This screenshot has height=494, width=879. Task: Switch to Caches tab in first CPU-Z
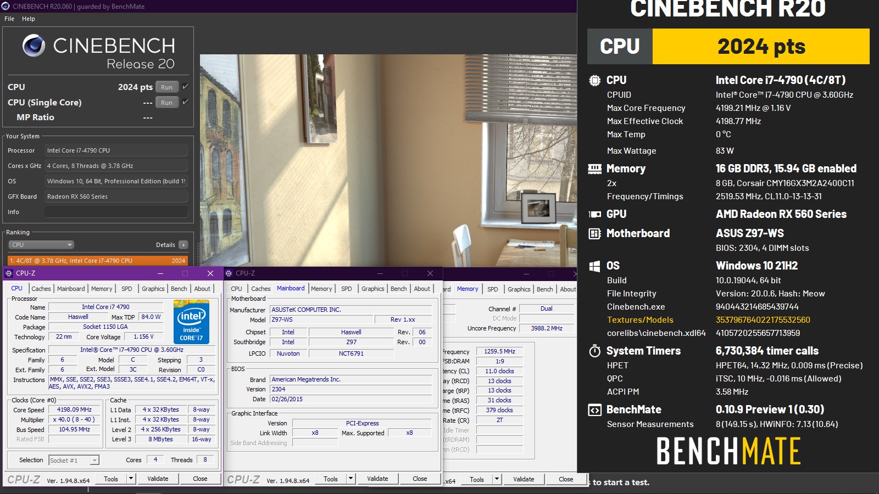(41, 289)
